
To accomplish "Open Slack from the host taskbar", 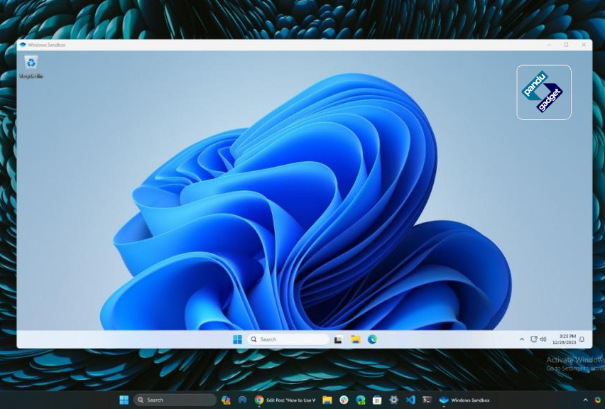I will click(344, 400).
